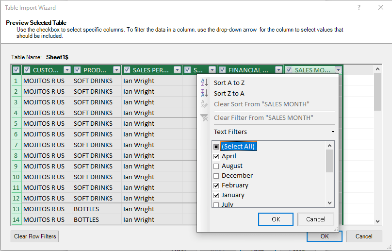Open the SALES MO... column filter dropdown
The image size is (392, 251).
click(x=338, y=70)
